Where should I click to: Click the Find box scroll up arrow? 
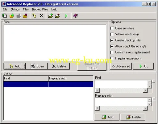(x=150, y=82)
